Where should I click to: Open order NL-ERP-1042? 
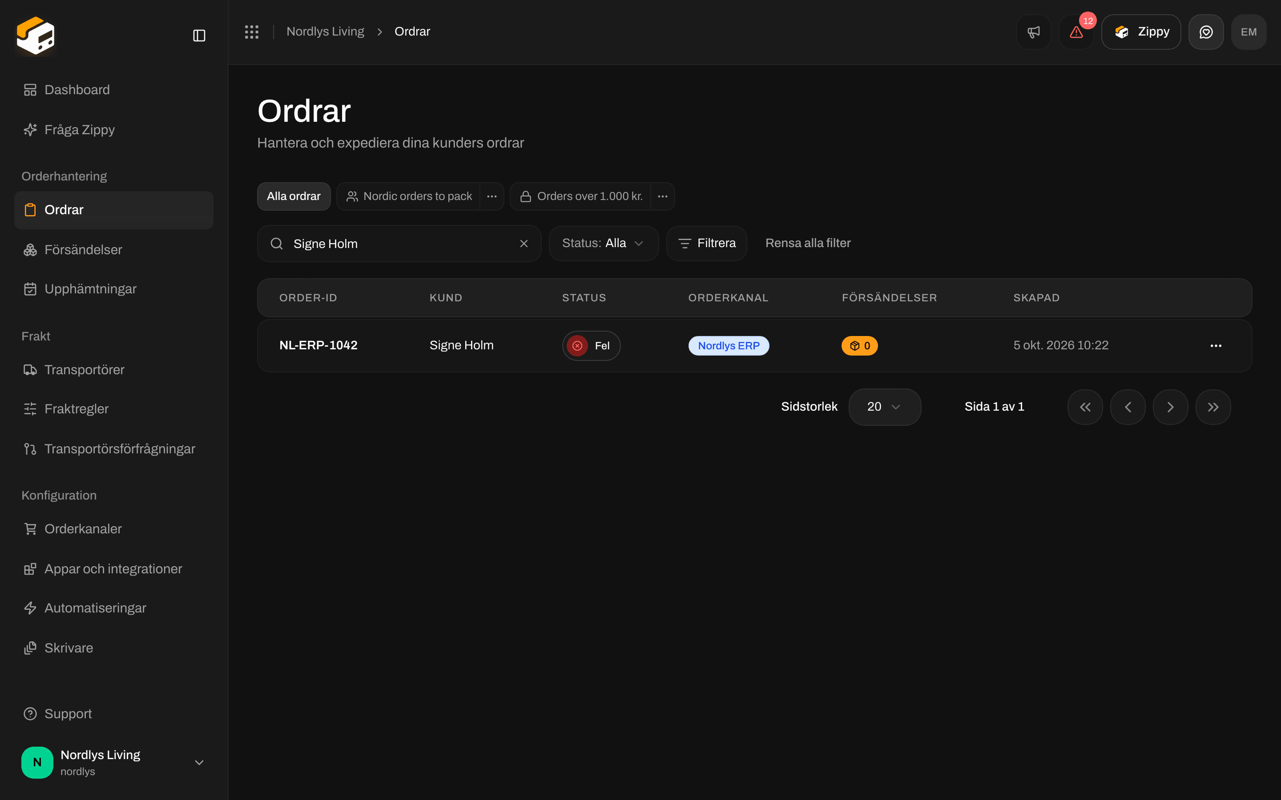coord(318,345)
